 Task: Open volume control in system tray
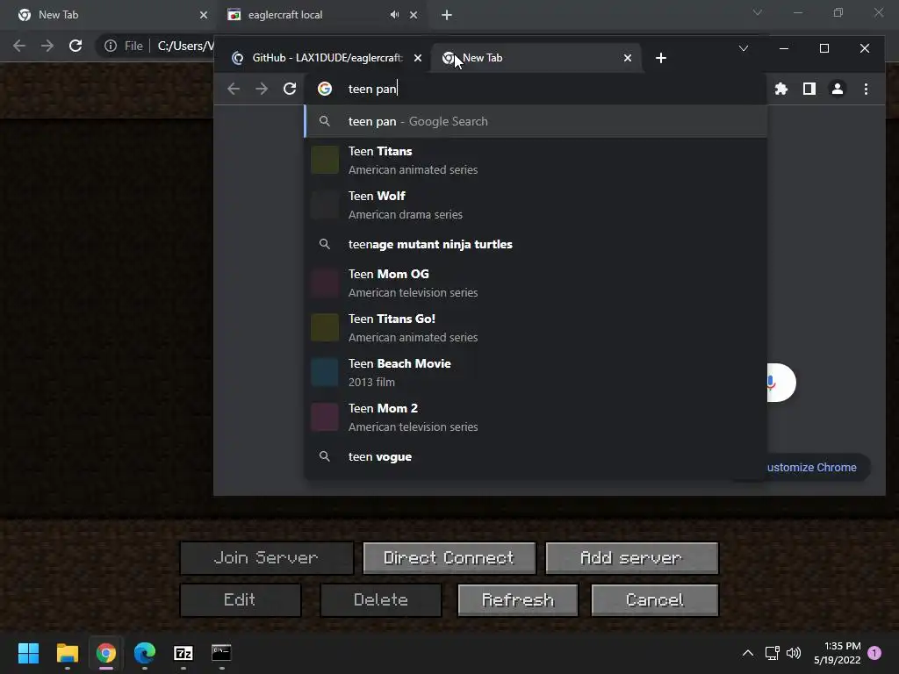point(794,653)
